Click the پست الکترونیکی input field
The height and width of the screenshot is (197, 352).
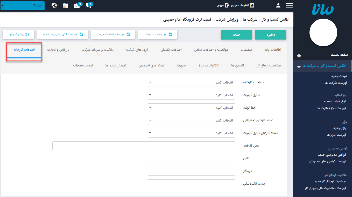coord(191,184)
